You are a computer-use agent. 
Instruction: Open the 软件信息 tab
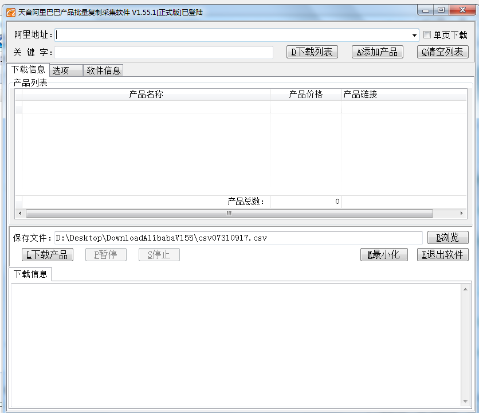tap(103, 70)
